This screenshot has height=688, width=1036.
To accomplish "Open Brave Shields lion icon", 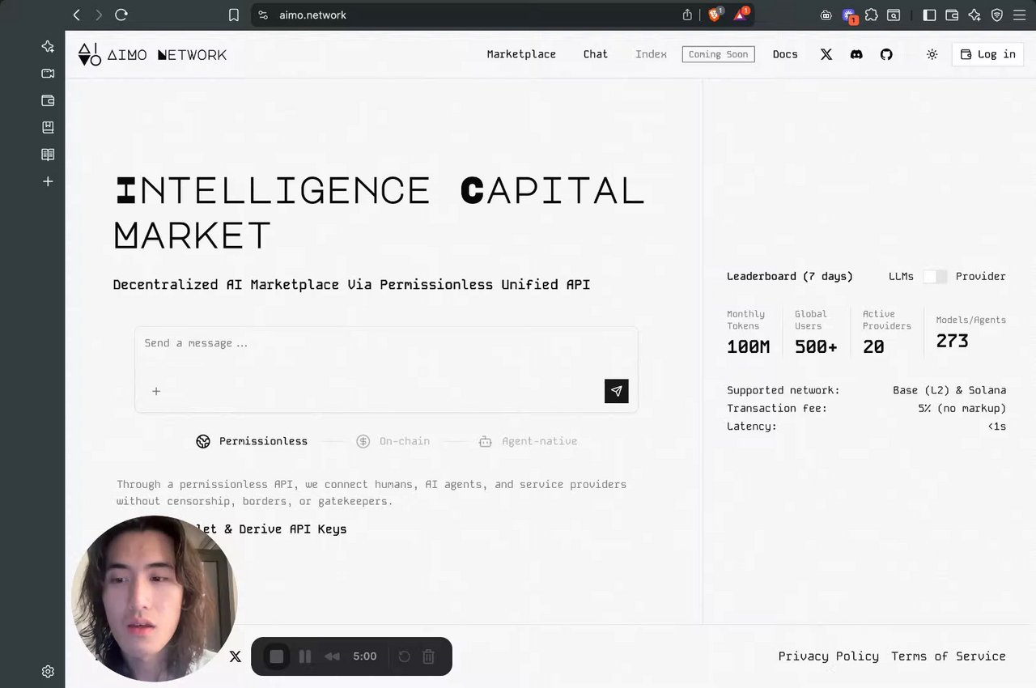I will coord(715,15).
